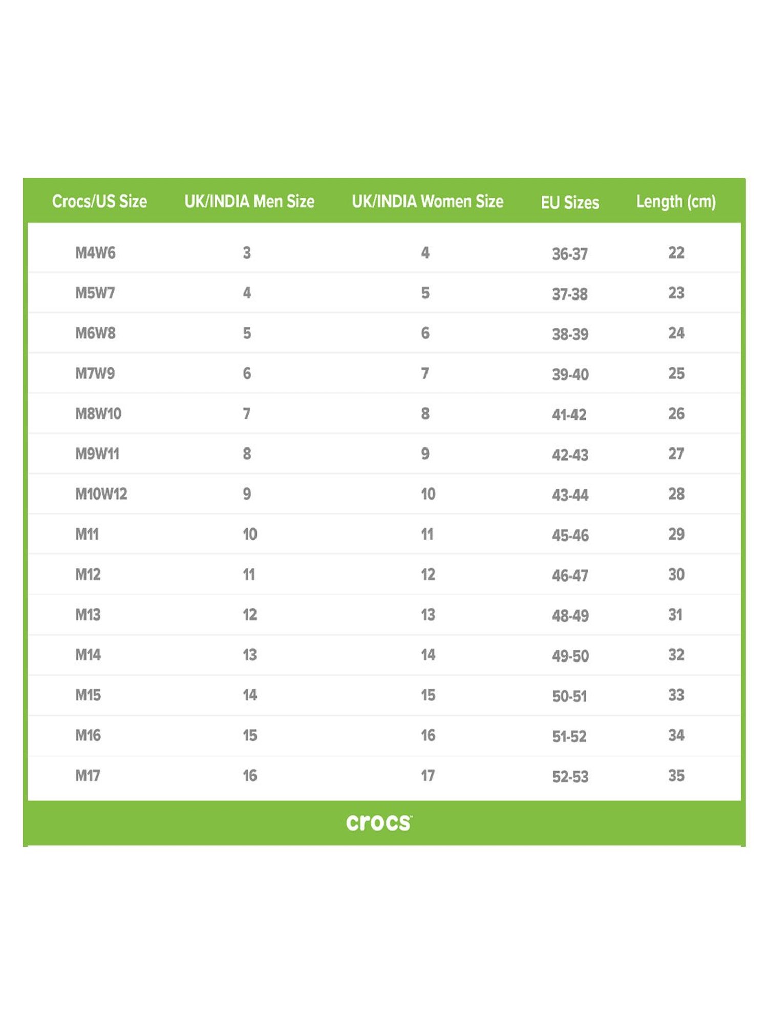The width and height of the screenshot is (768, 1024).
Task: Click the M10W12 size label
Action: pyautogui.click(x=101, y=494)
